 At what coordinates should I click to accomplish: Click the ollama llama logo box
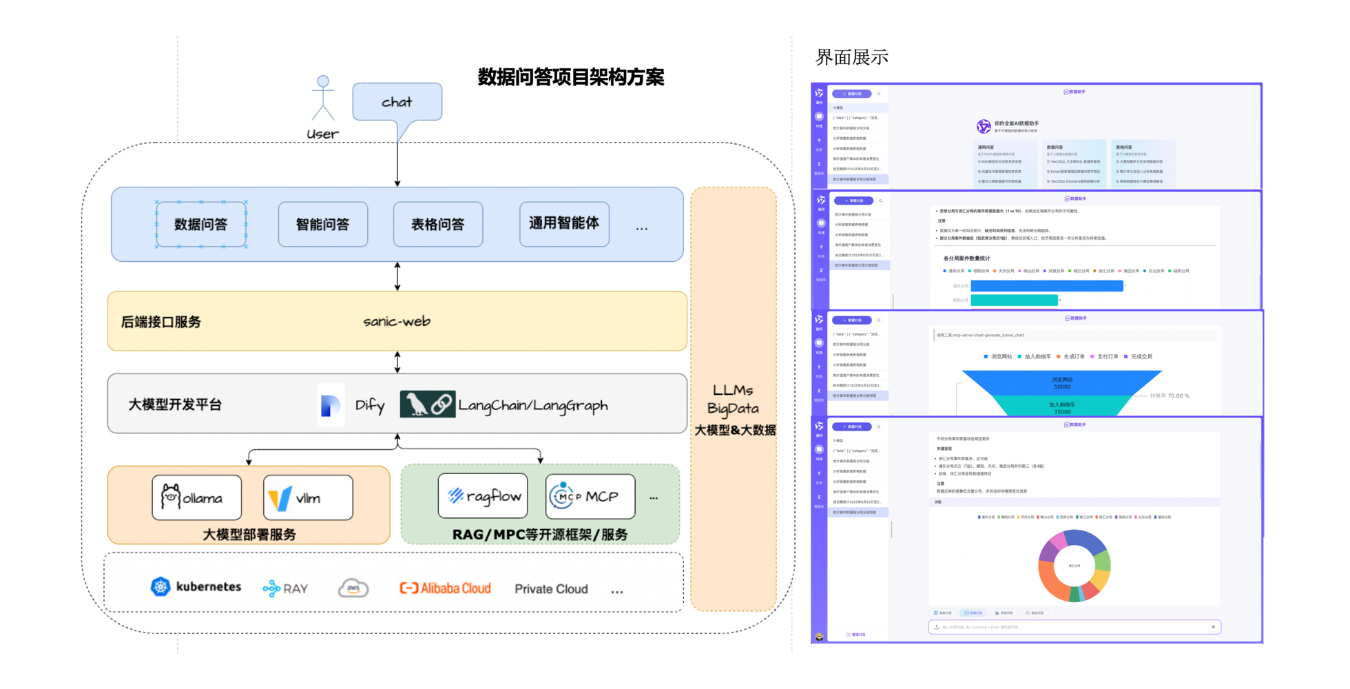197,497
